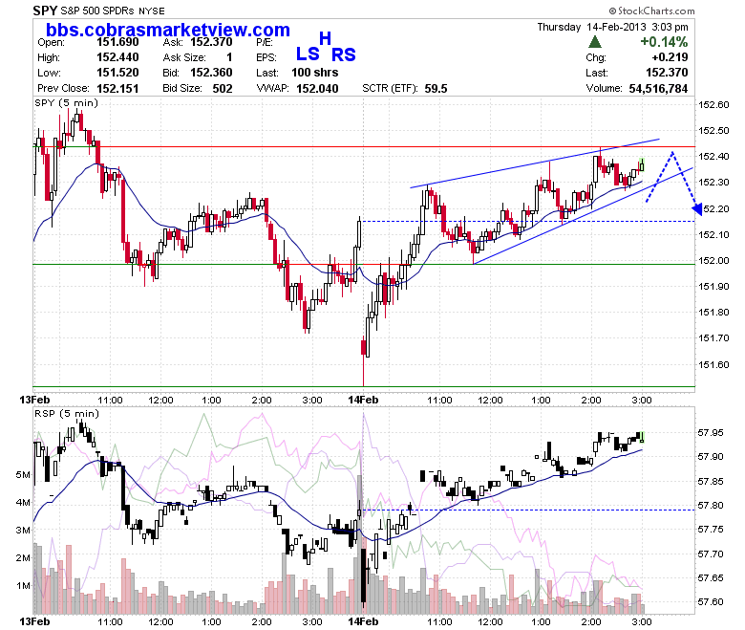Image resolution: width=745 pixels, height=630 pixels.
Task: Click the blue 'LS' left shoulder label
Action: coord(308,54)
